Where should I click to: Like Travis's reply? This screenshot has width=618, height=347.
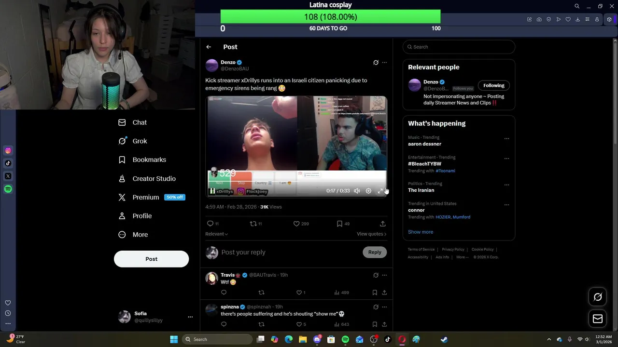[299, 293]
